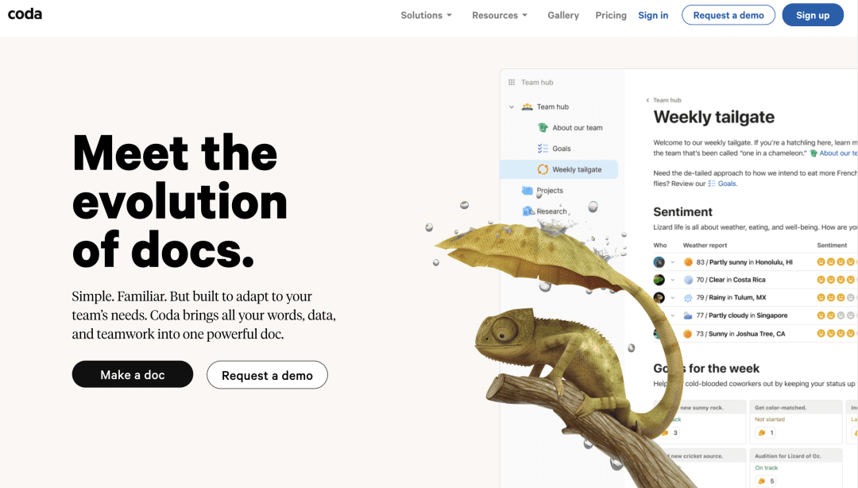Click the avatar in the Costa Rica row
The width and height of the screenshot is (858, 488).
pyautogui.click(x=659, y=280)
